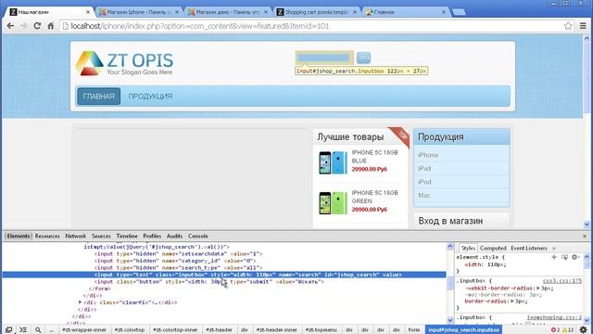Open the breadcrumb ellipsis in the DevTools footer

(52, 330)
